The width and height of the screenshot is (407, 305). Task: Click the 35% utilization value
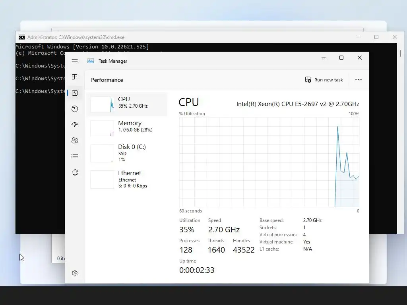pos(187,230)
